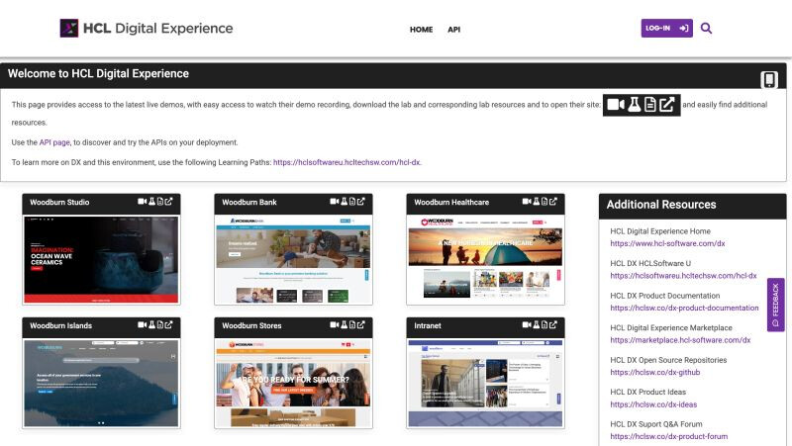Image resolution: width=792 pixels, height=446 pixels.
Task: Open the dx-product-documentation link
Action: [684, 308]
